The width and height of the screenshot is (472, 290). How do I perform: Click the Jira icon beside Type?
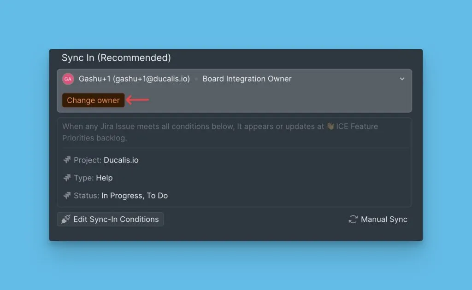[x=67, y=178]
